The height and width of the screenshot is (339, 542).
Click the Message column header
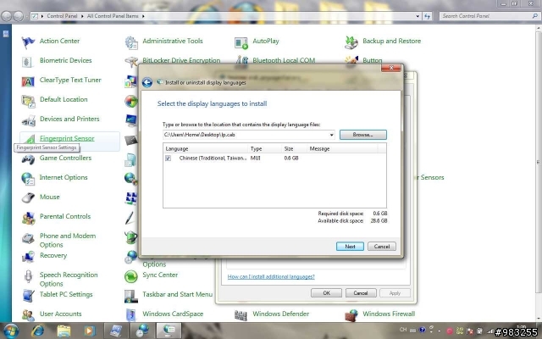(342, 149)
